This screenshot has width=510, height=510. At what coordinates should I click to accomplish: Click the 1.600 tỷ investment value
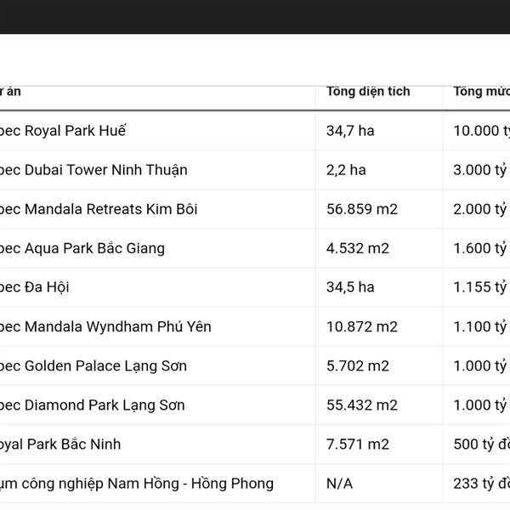(481, 248)
